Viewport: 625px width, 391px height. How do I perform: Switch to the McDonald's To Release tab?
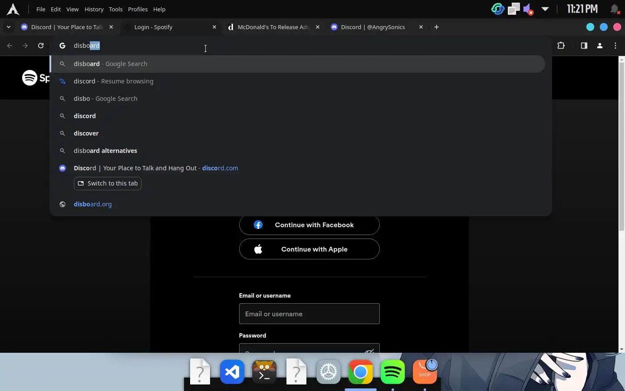click(273, 27)
